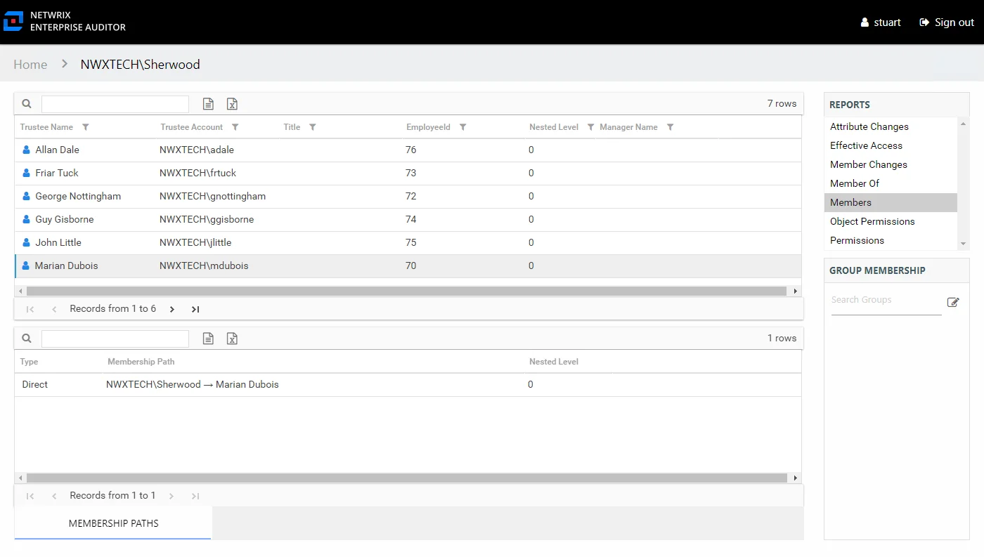
Task: Click the user icon beside John Little
Action: point(27,242)
